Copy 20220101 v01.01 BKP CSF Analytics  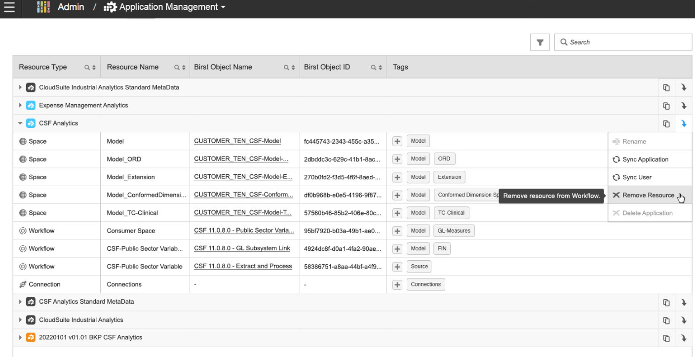tap(666, 338)
